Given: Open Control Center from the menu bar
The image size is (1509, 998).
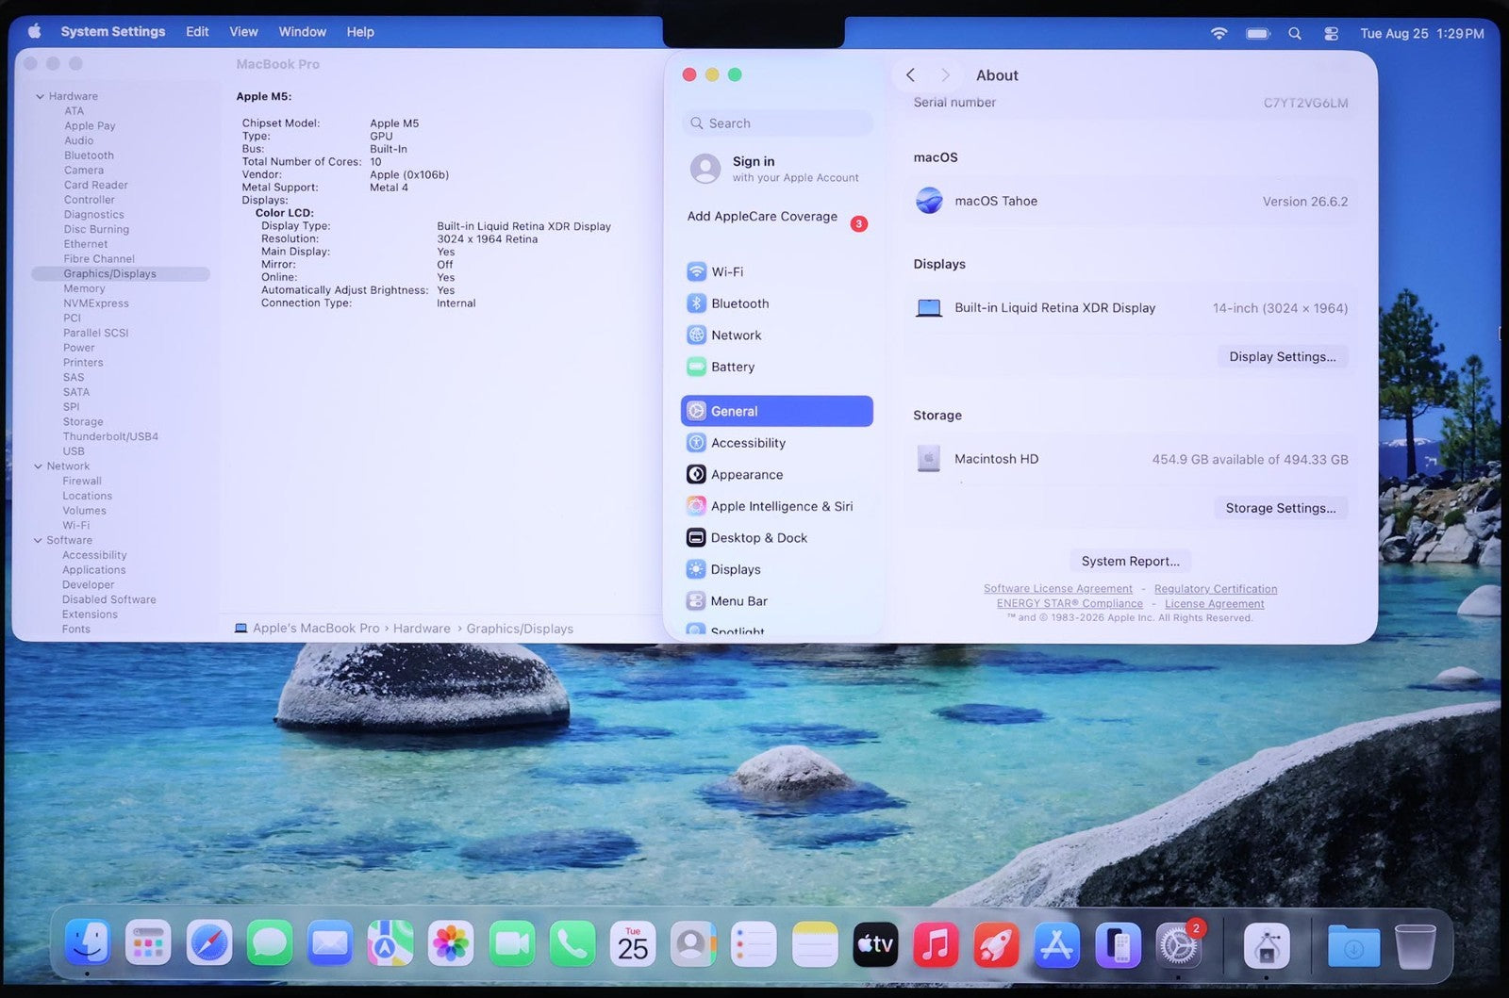Looking at the screenshot, I should click(x=1331, y=33).
